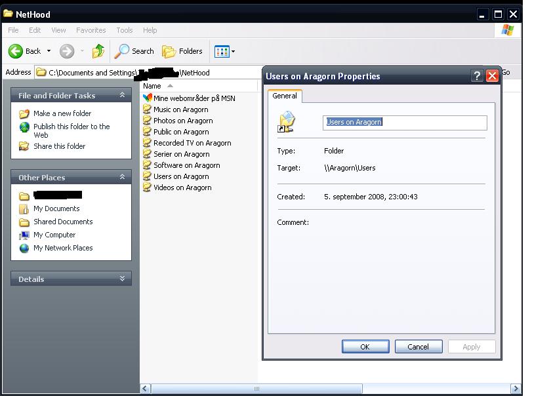The image size is (551, 396).
Task: Select Mine webområder på MSN item
Action: [x=194, y=98]
